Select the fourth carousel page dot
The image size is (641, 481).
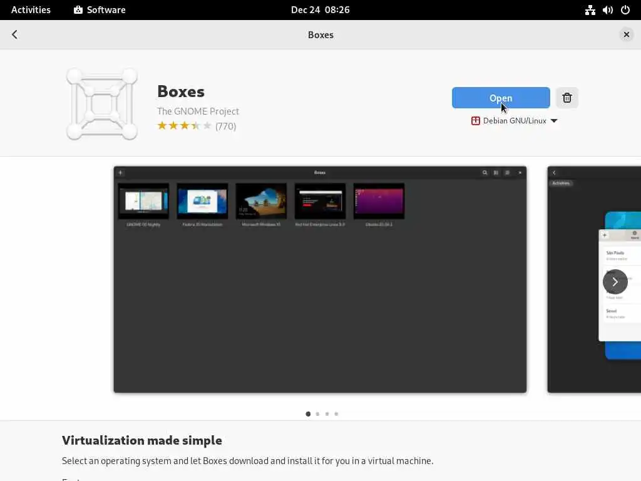coord(336,414)
